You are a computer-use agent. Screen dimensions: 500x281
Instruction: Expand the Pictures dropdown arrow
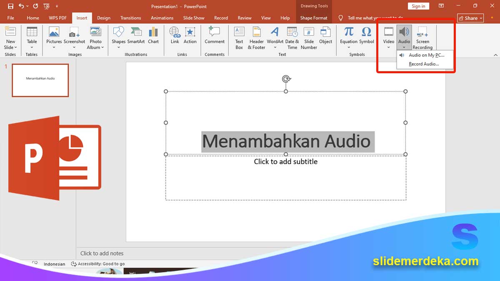[x=54, y=47]
